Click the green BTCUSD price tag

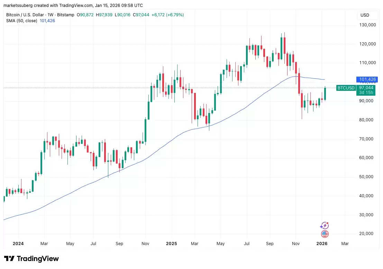click(x=346, y=88)
